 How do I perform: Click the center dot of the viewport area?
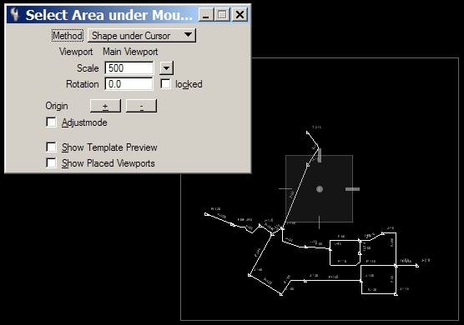point(320,189)
